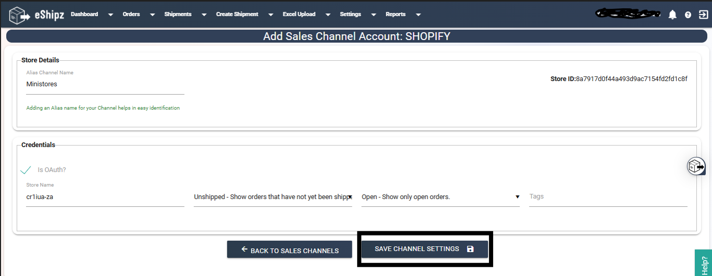The width and height of the screenshot is (712, 276).
Task: Open the Excel Upload menu
Action: [299, 15]
